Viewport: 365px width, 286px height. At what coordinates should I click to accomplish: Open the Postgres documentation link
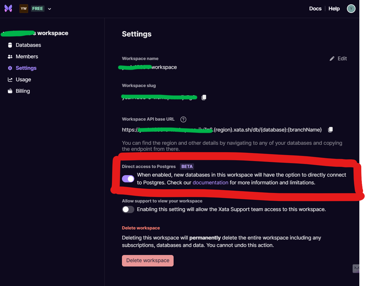coord(210,183)
